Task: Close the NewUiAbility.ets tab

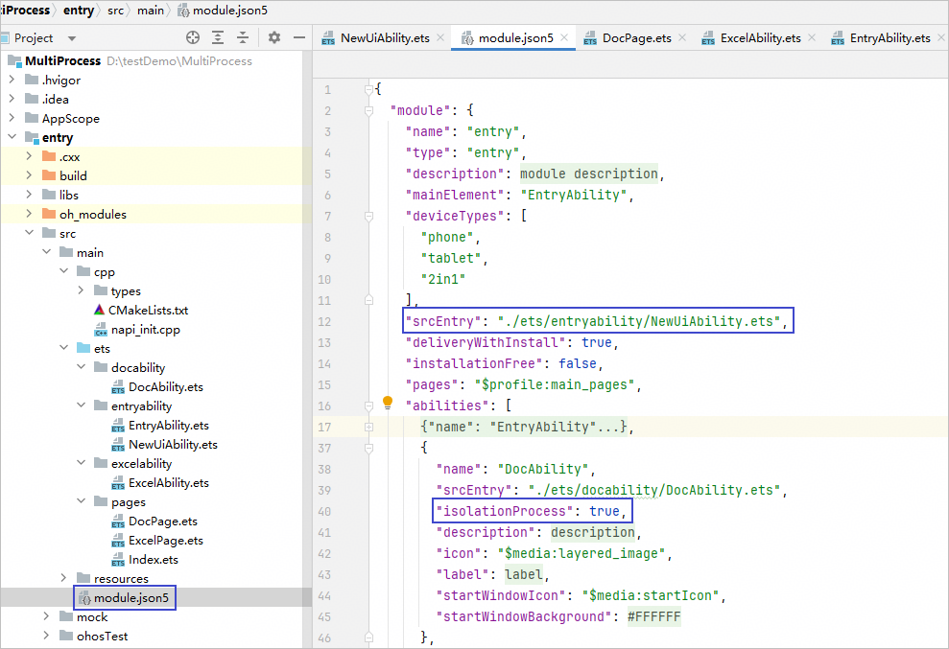Action: pyautogui.click(x=440, y=38)
